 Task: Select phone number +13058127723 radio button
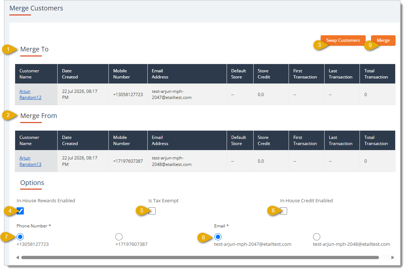coord(20,236)
